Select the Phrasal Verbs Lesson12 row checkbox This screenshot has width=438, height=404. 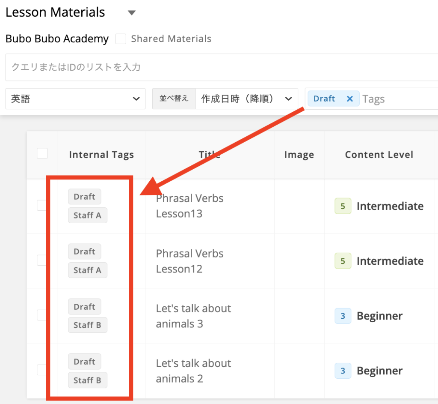[42, 260]
